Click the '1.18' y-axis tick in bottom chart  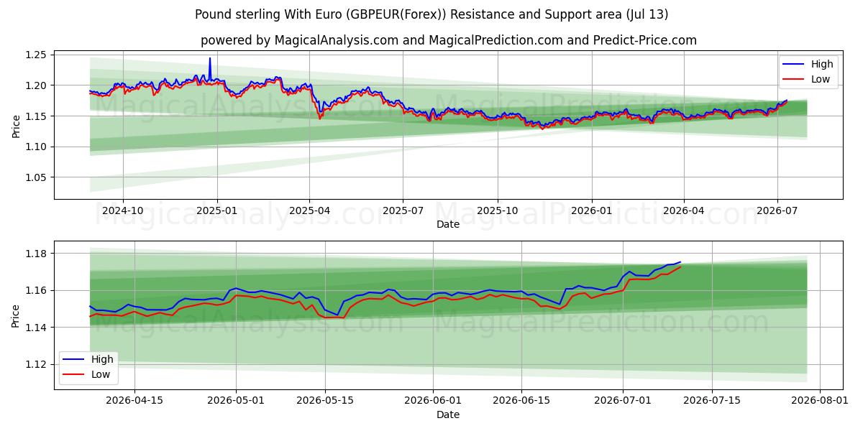tap(37, 254)
